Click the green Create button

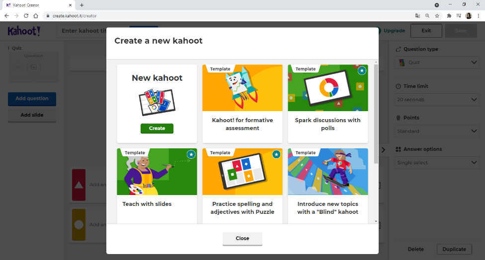(x=157, y=129)
